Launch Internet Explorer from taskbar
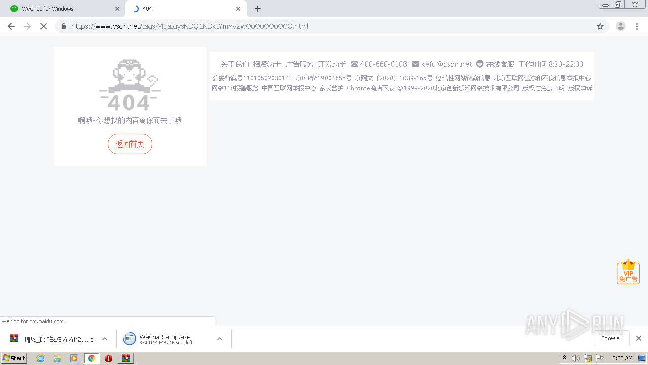Image resolution: width=648 pixels, height=365 pixels. click(40, 358)
